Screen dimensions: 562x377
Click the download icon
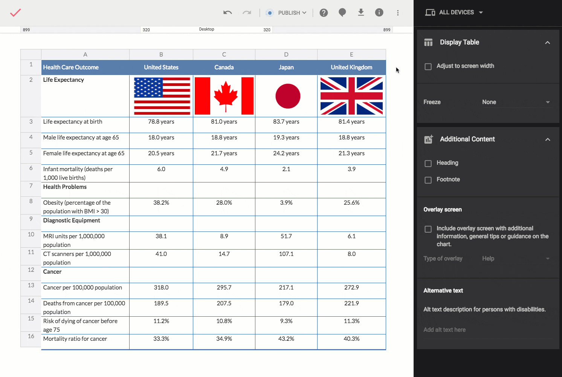361,13
